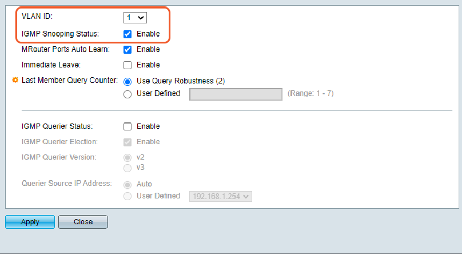
Task: Click the Immediate Leave Enable label text
Action: click(x=148, y=65)
